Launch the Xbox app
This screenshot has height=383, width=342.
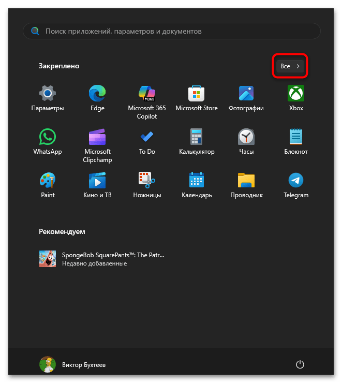tap(296, 98)
